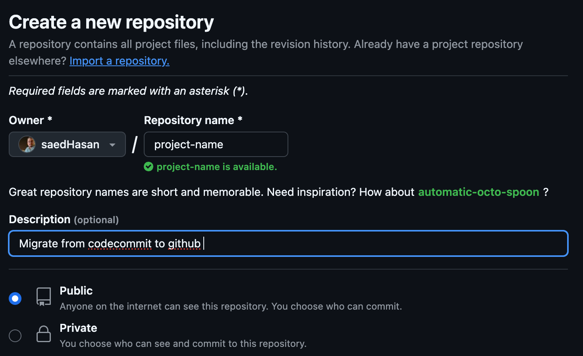Viewport: 583px width, 356px height.
Task: Click the Create a new repository heading
Action: [111, 22]
